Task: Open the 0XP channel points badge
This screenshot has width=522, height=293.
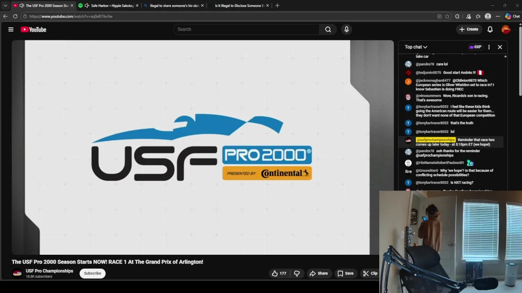Action: click(475, 47)
